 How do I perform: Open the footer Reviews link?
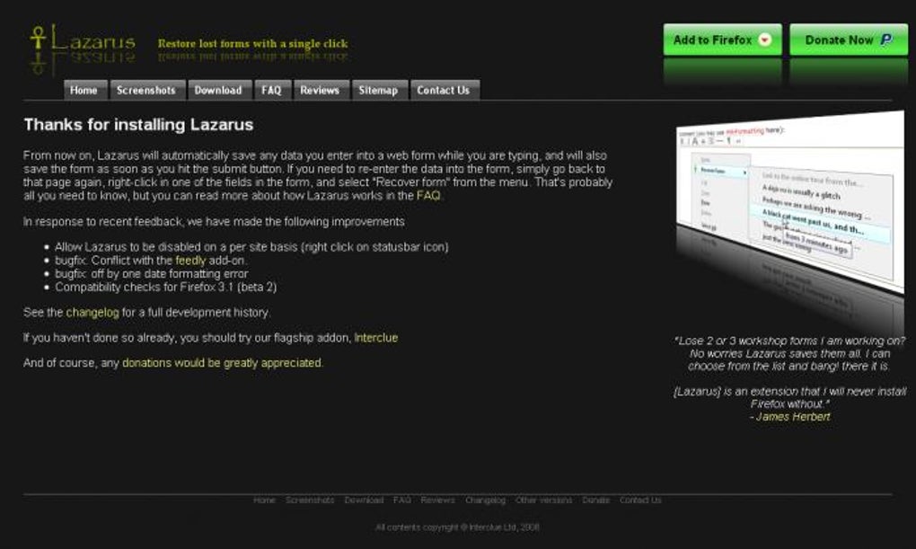pyautogui.click(x=437, y=500)
